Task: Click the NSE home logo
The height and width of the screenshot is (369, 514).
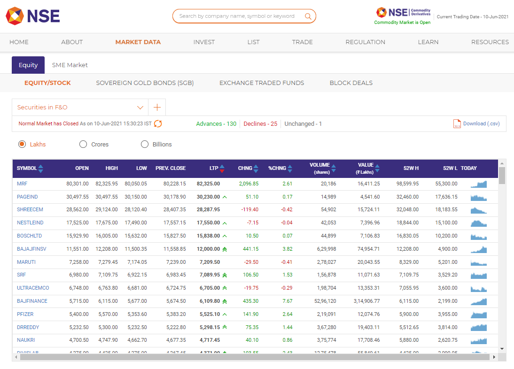Action: click(32, 15)
